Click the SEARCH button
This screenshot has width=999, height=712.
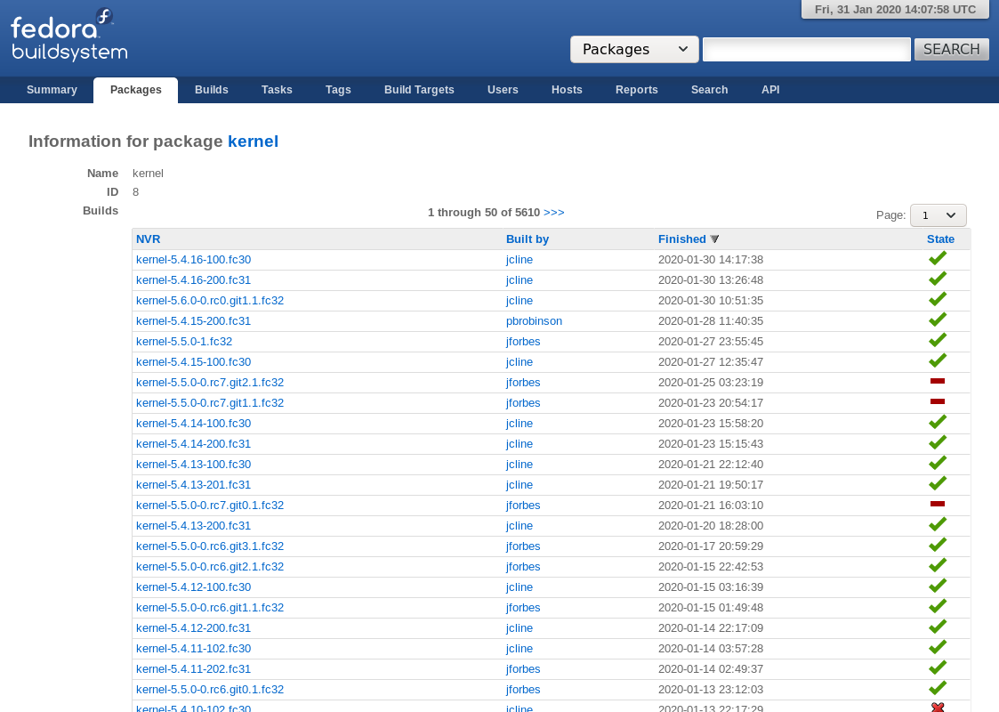tap(951, 49)
